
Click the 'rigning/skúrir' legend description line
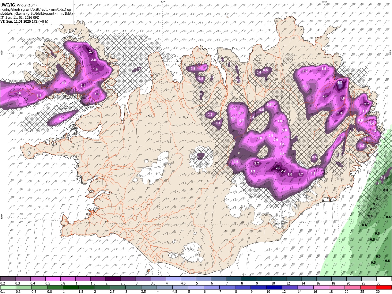pos(36,9)
